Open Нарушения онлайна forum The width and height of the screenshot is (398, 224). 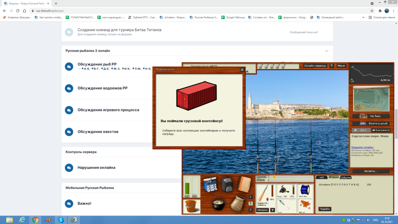pos(96,167)
